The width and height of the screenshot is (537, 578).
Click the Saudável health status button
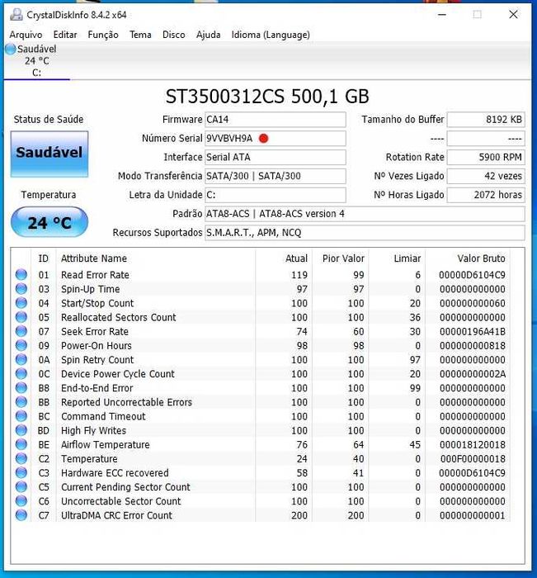point(49,154)
